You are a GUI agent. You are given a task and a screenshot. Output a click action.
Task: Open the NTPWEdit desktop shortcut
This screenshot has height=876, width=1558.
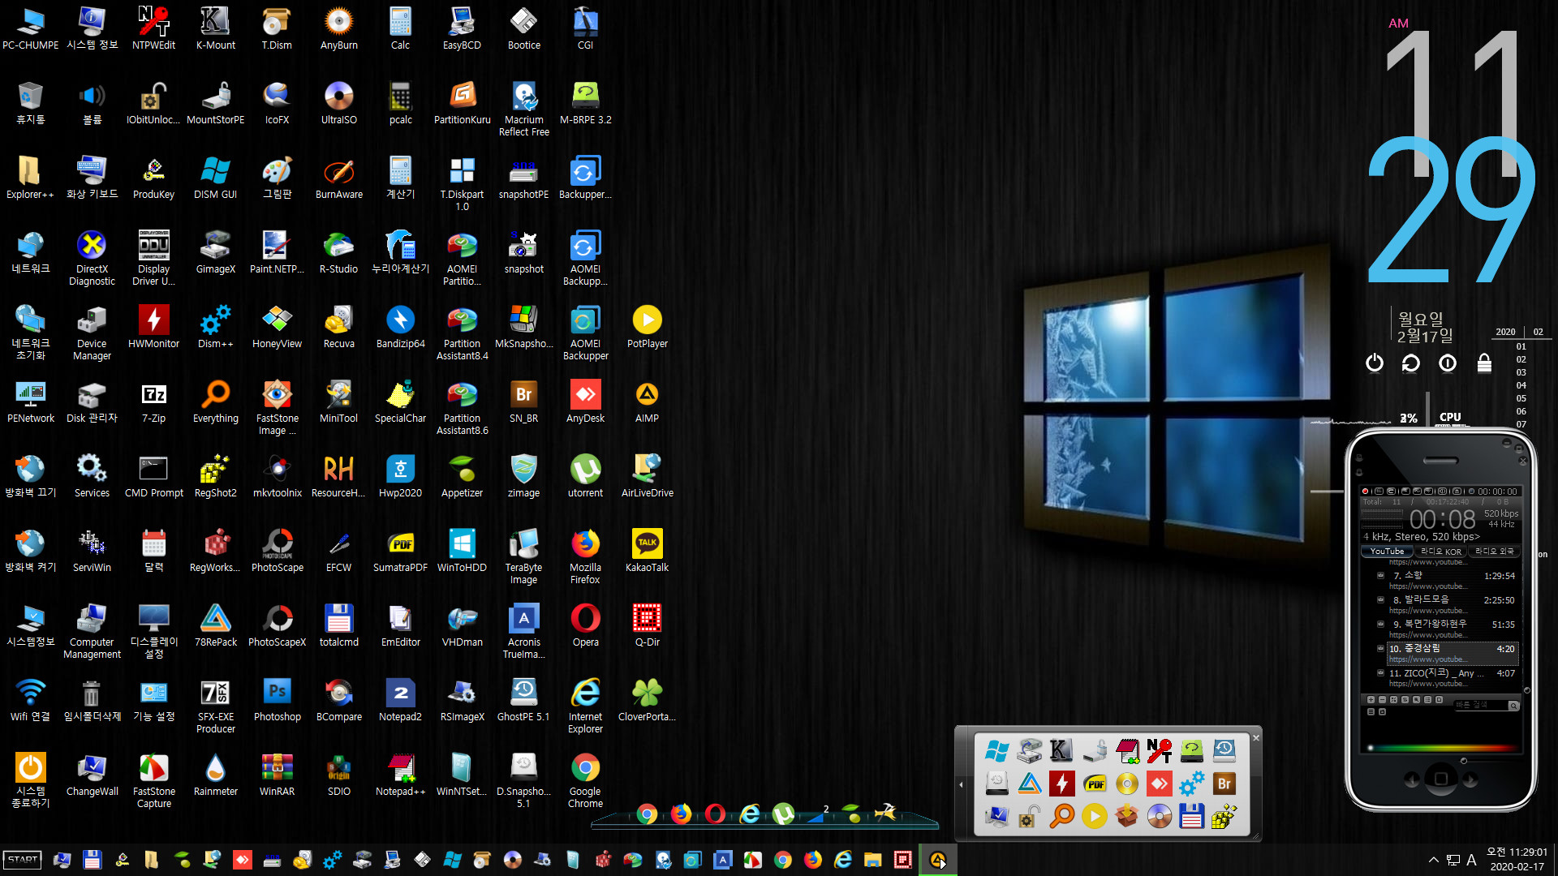pos(153,28)
